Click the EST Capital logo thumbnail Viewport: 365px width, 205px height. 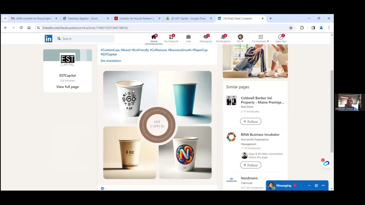click(x=68, y=60)
